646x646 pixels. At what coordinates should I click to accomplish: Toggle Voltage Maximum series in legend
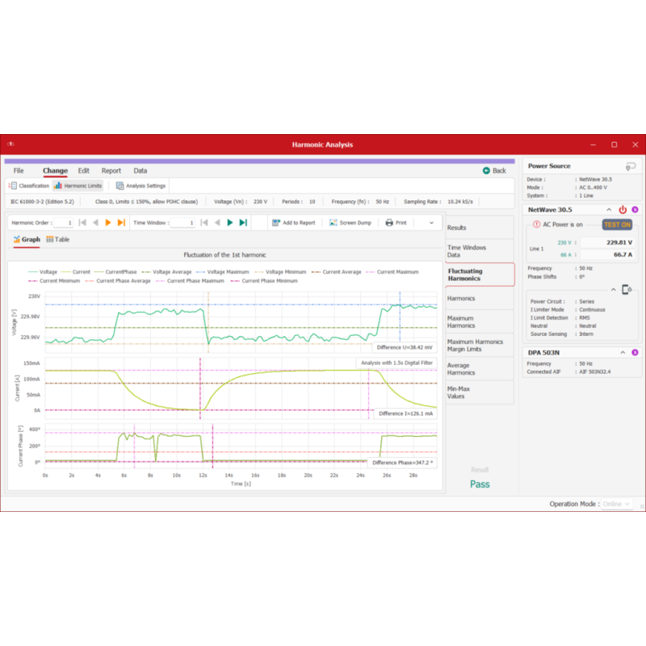pos(221,272)
